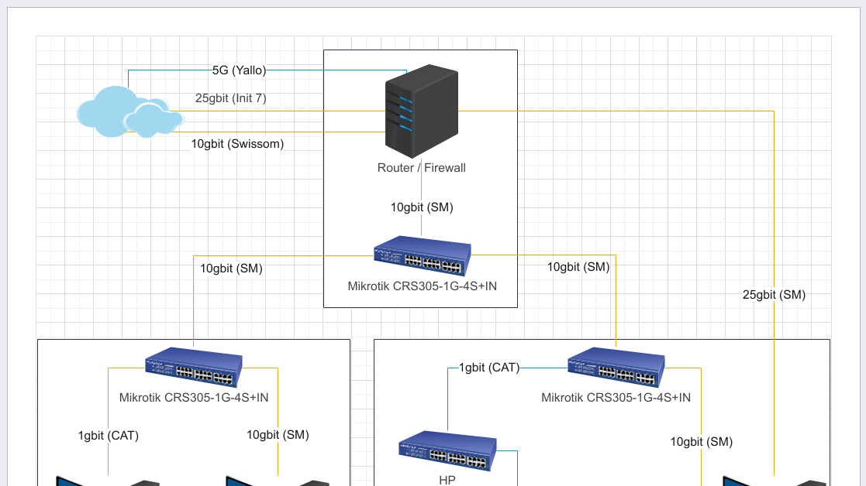866x486 pixels.
Task: Click the 10gbit (SM) label inside the bottom-right box
Action: (x=701, y=442)
